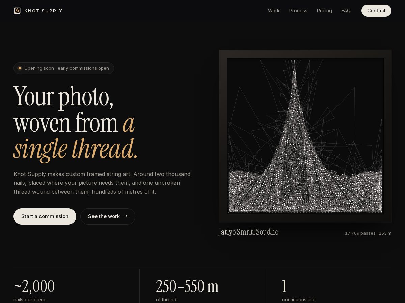
Task: Click the ~2,000 statistic
Action: (34, 286)
